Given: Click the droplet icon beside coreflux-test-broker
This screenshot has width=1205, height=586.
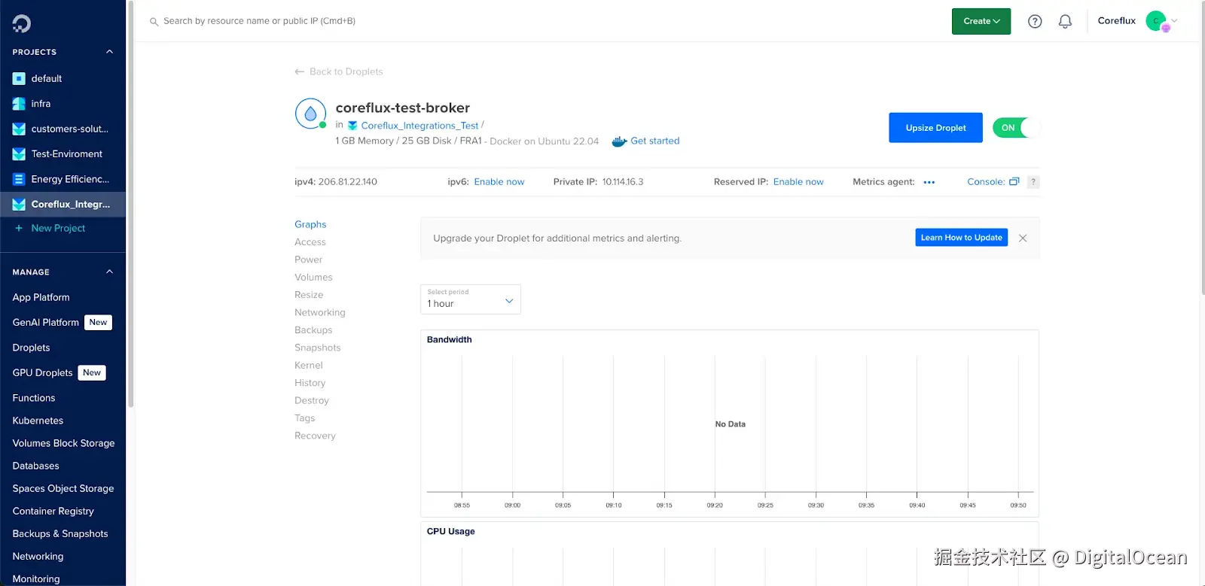Looking at the screenshot, I should coord(310,114).
